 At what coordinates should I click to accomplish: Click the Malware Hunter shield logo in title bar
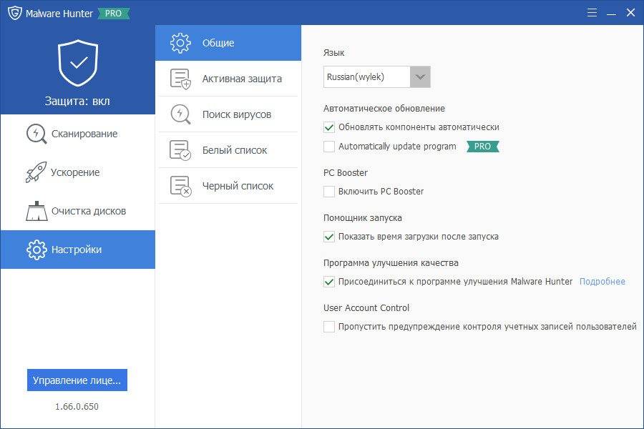[x=15, y=13]
